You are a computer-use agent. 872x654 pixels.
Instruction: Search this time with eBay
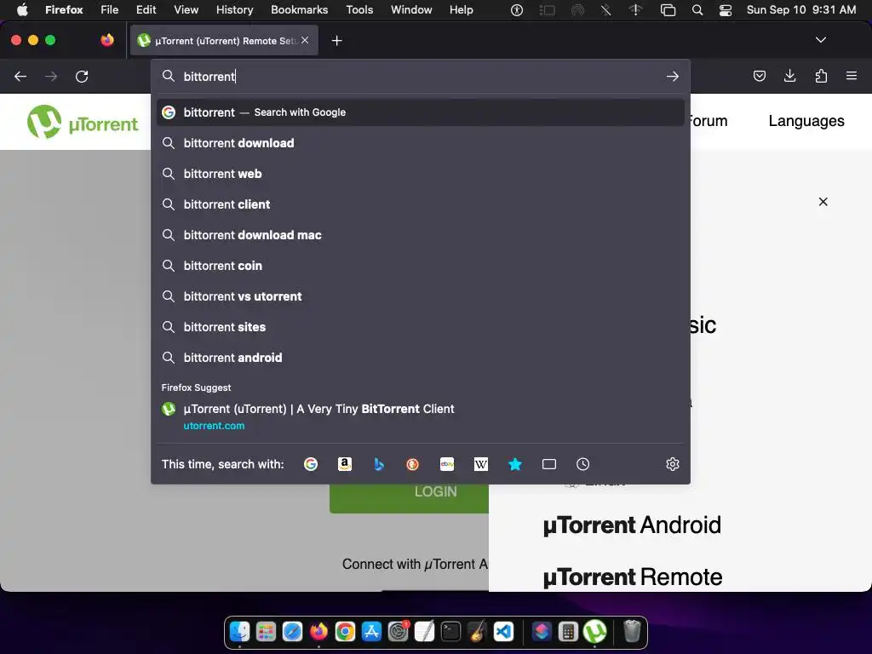click(x=447, y=464)
